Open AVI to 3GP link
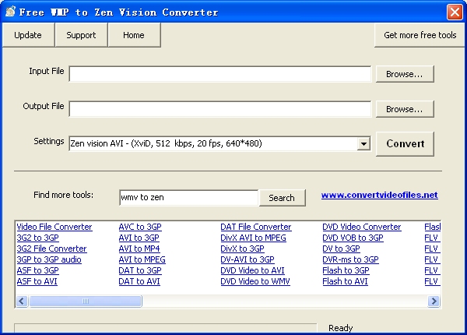The image size is (467, 335). click(x=139, y=238)
